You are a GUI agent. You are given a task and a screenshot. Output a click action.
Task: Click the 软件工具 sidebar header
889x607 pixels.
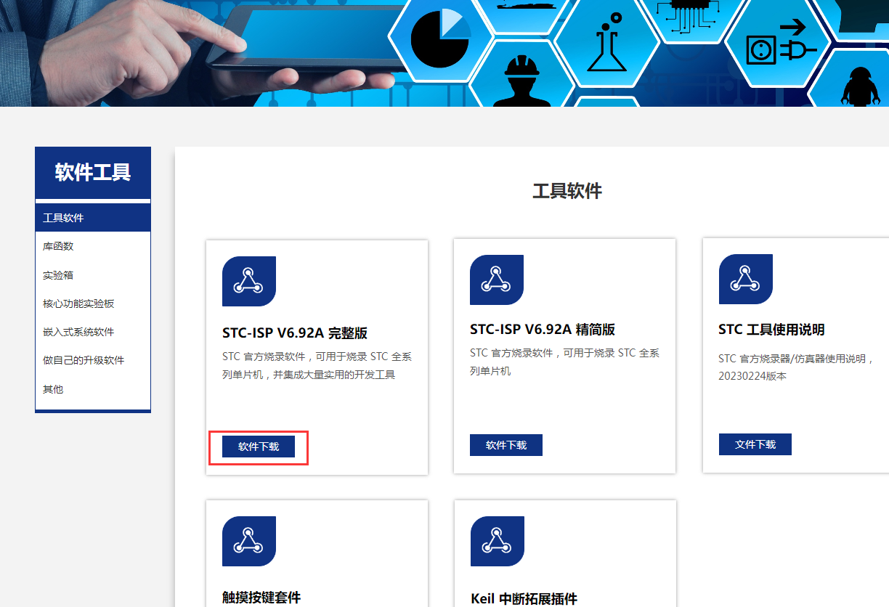point(93,173)
